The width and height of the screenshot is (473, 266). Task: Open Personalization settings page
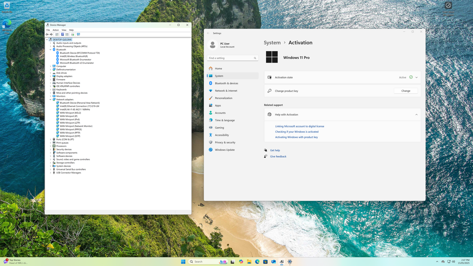tap(233, 98)
